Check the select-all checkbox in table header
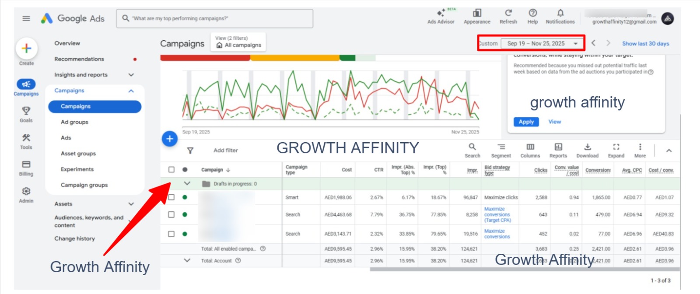 171,170
